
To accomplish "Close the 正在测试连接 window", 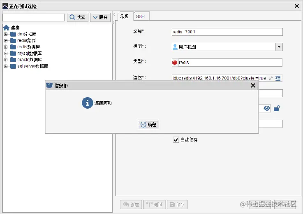I will (297, 6).
